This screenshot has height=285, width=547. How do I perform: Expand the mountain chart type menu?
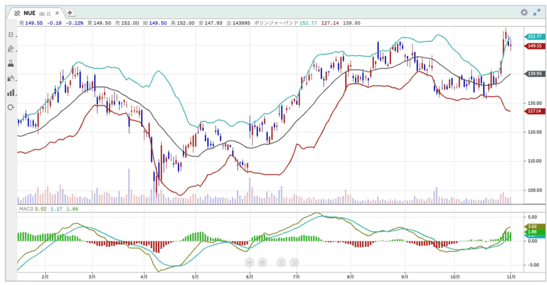[x=11, y=78]
